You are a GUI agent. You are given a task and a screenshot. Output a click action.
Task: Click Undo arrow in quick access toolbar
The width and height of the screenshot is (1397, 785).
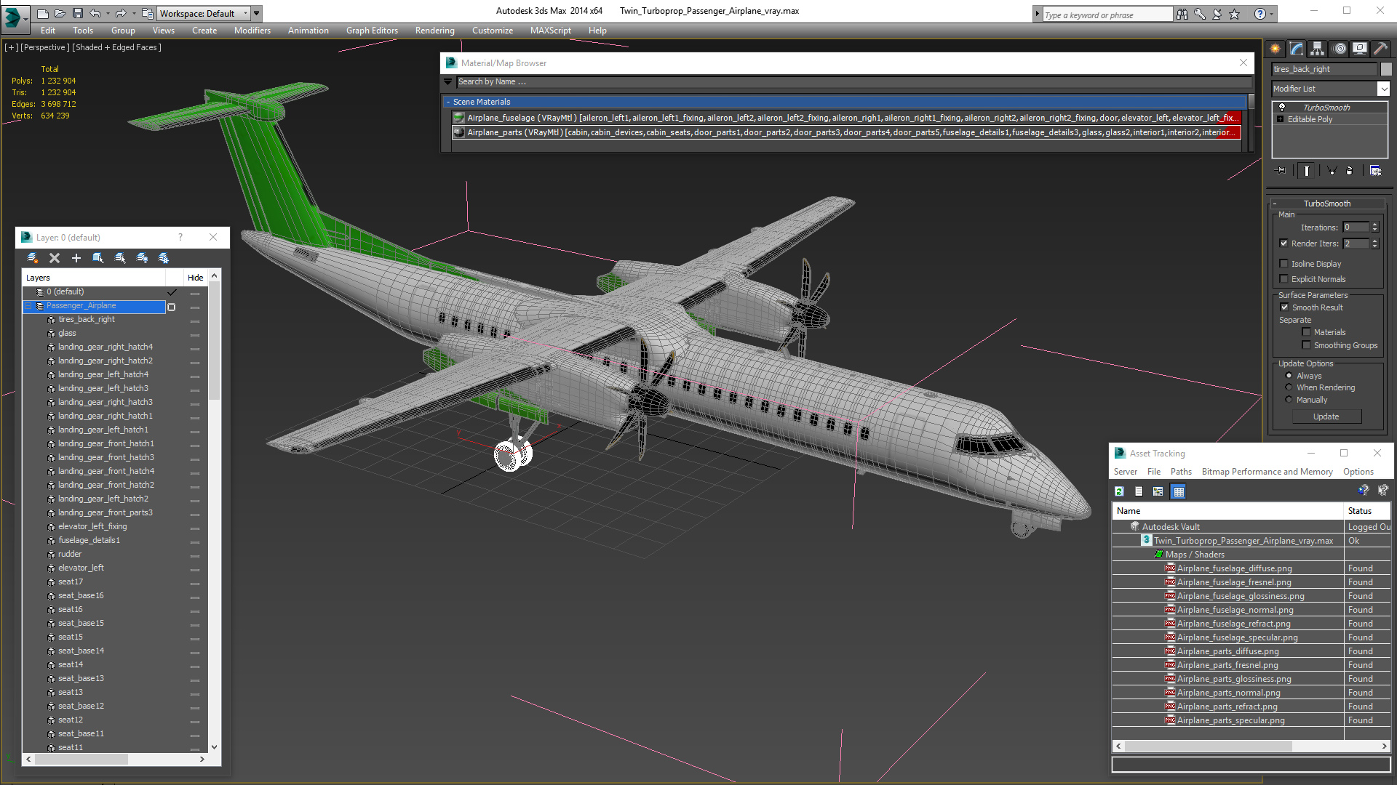(x=95, y=13)
